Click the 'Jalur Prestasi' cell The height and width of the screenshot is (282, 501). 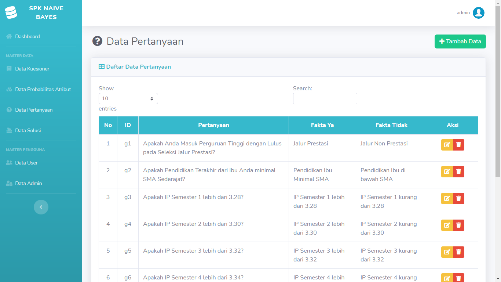pyautogui.click(x=322, y=148)
